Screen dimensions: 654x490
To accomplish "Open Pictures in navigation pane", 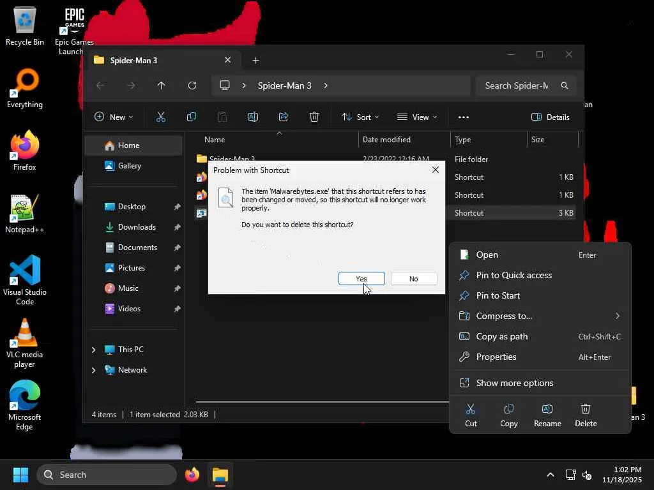I will 133,268.
